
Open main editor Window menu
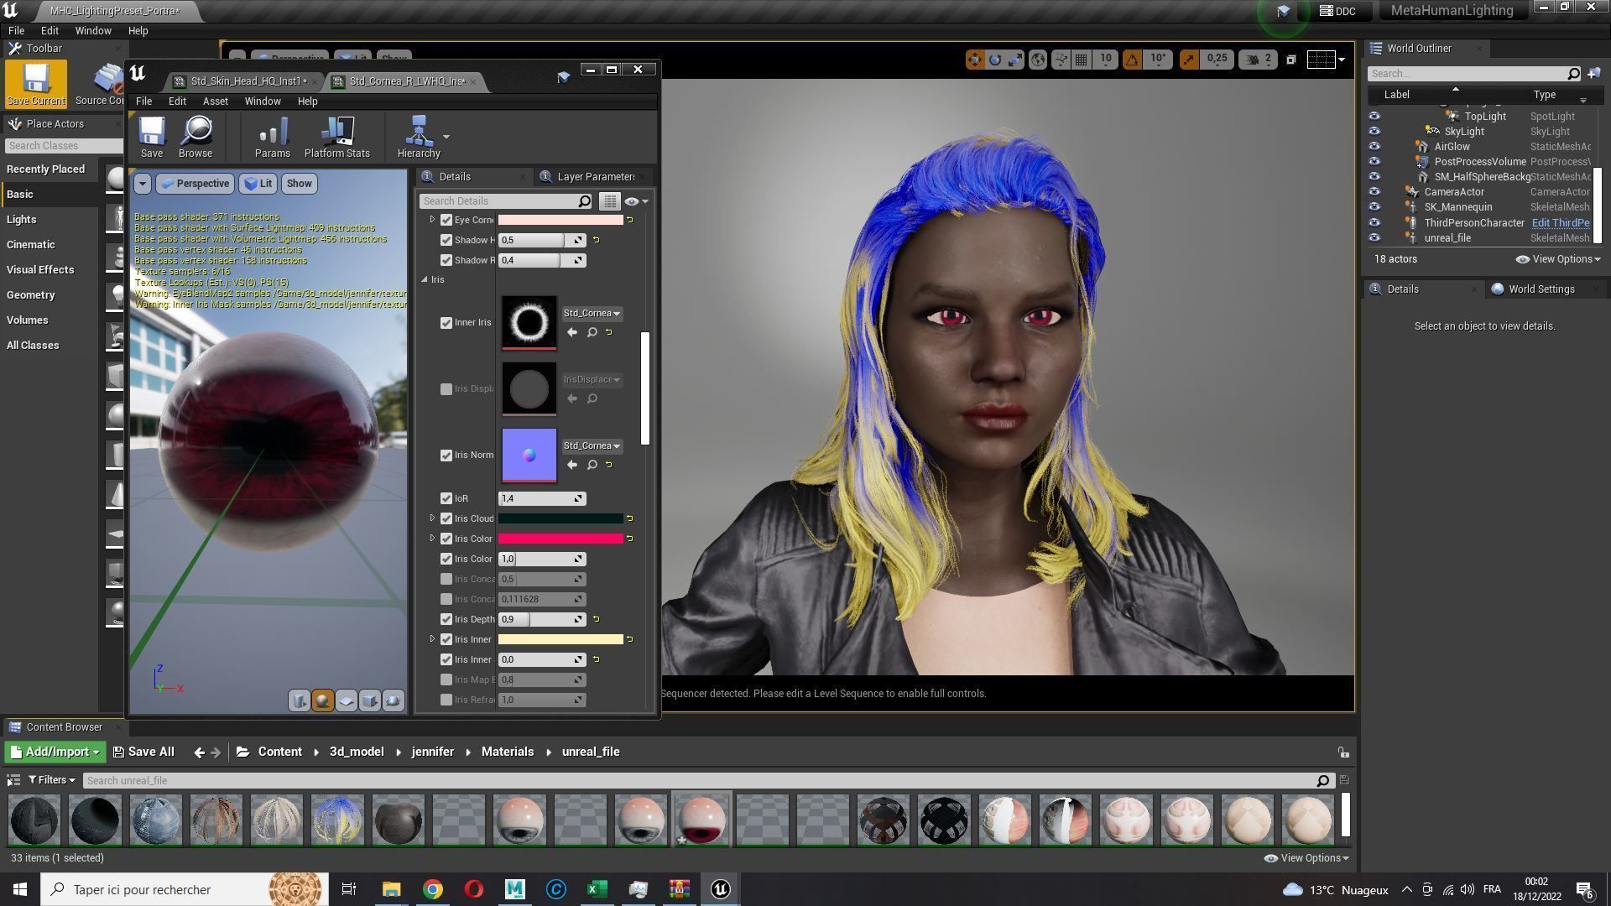(x=93, y=31)
